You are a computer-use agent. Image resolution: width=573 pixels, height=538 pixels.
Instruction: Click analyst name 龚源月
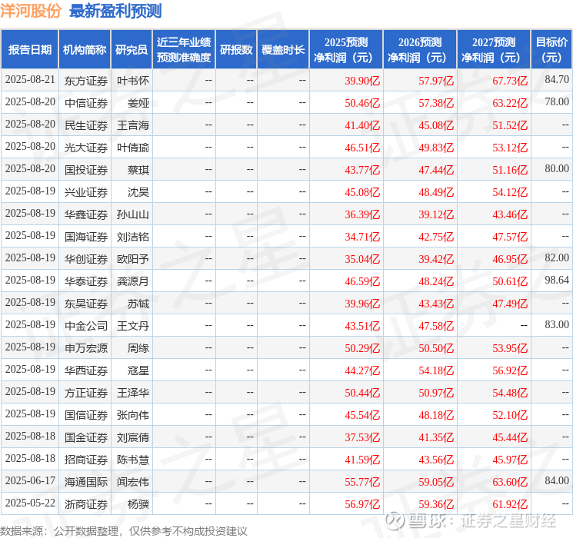(133, 281)
